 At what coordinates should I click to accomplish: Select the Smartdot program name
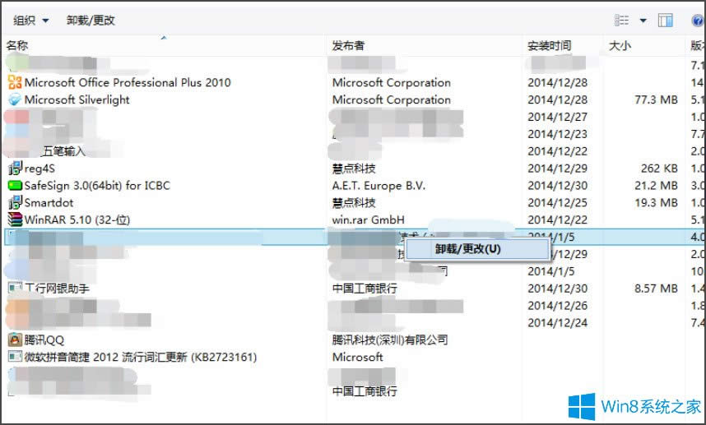click(49, 203)
